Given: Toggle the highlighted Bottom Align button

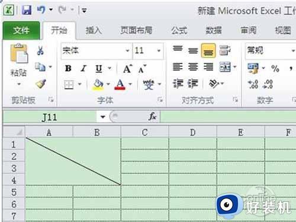Looking at the screenshot, I should [208, 51].
